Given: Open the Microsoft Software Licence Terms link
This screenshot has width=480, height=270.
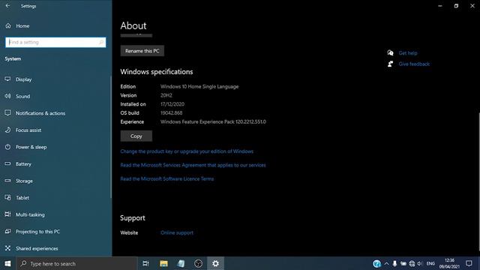Looking at the screenshot, I should click(x=166, y=178).
